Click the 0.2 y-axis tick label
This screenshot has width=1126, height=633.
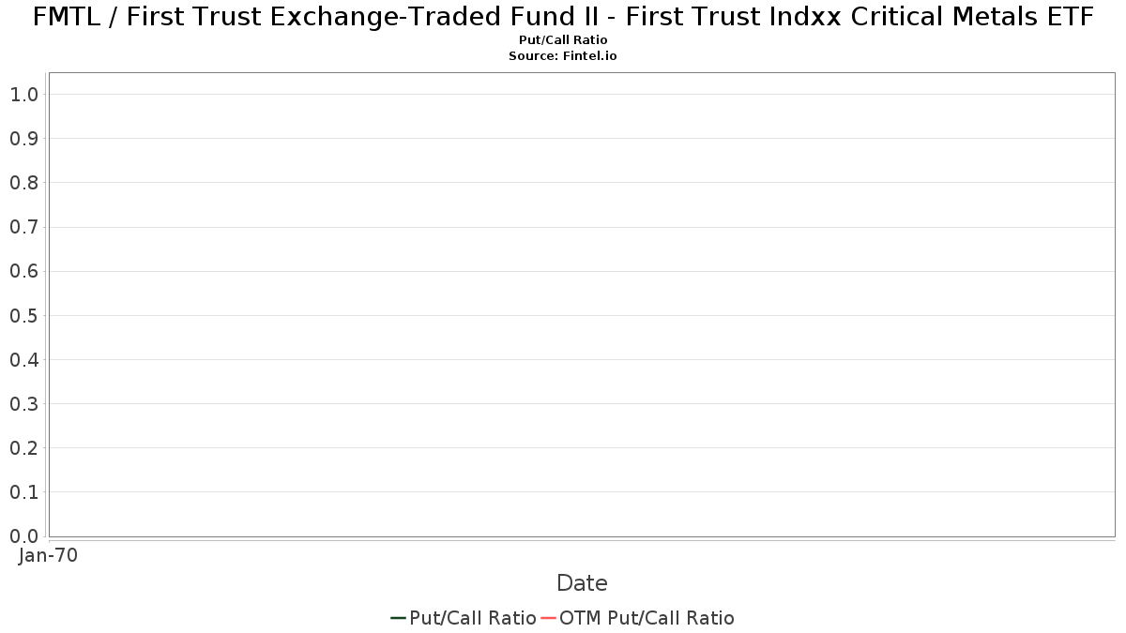[23, 448]
